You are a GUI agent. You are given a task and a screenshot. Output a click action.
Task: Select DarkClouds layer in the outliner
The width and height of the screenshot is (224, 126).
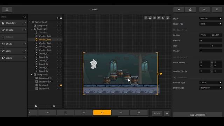[43, 85]
